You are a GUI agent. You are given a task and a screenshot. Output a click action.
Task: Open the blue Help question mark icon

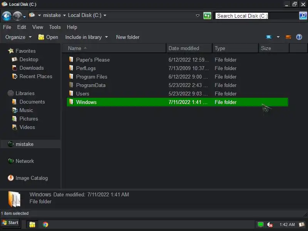click(x=299, y=37)
